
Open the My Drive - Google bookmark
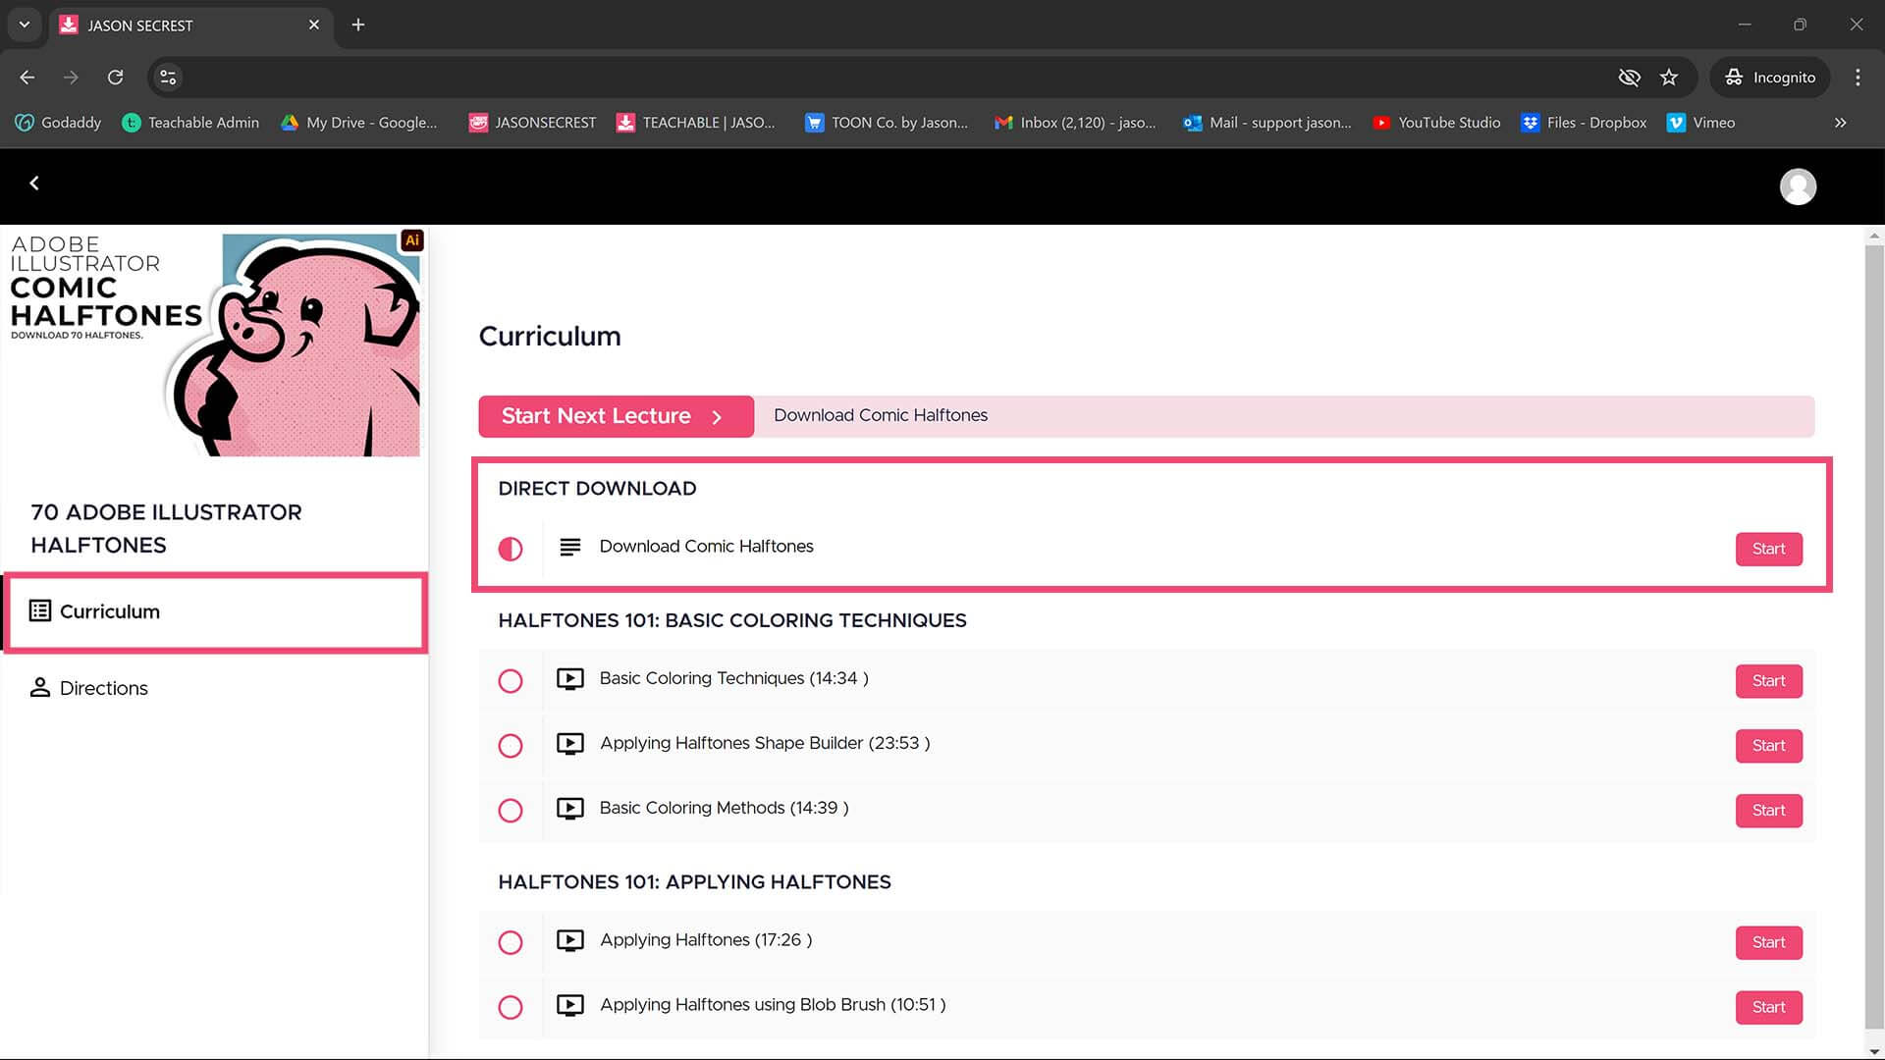click(359, 123)
